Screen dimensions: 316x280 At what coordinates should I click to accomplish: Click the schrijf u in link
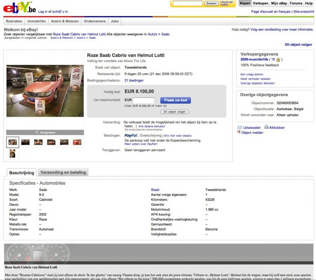pyautogui.click(x=60, y=12)
